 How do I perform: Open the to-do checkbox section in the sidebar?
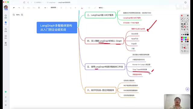tap(6, 37)
